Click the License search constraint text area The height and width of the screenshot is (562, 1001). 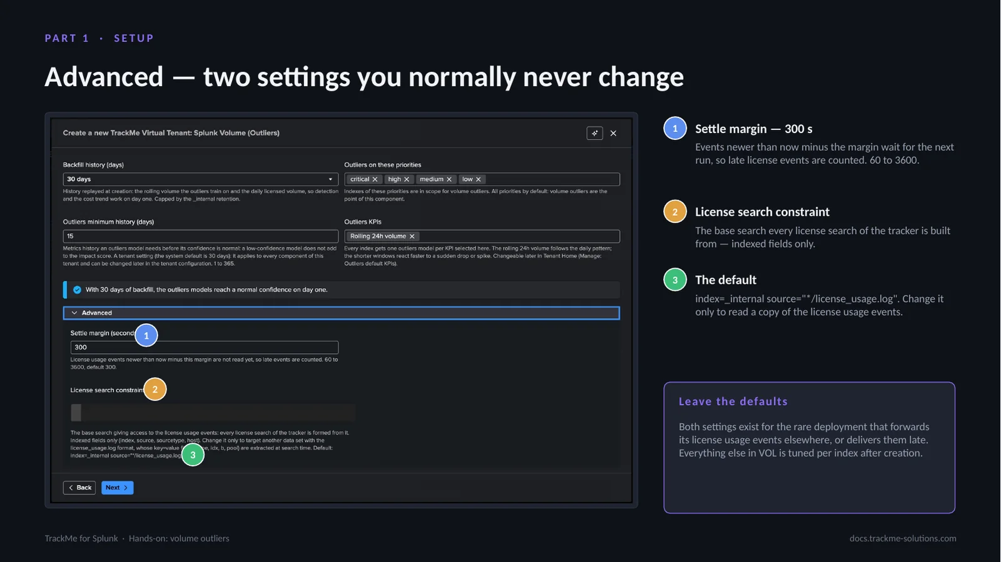(213, 412)
